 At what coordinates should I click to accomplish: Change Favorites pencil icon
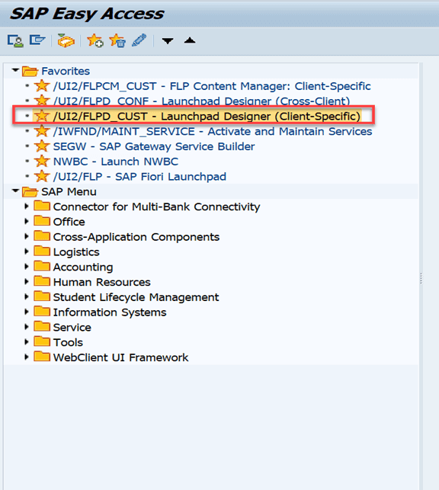[139, 40]
